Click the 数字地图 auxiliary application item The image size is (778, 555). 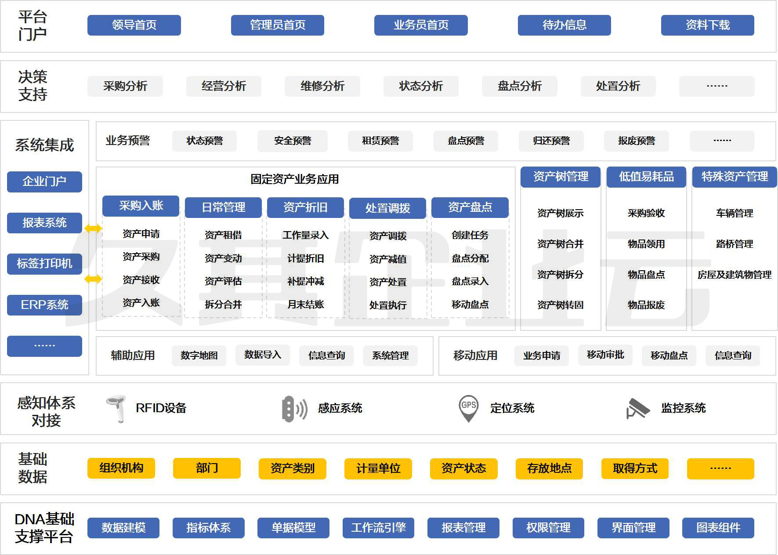coord(199,355)
